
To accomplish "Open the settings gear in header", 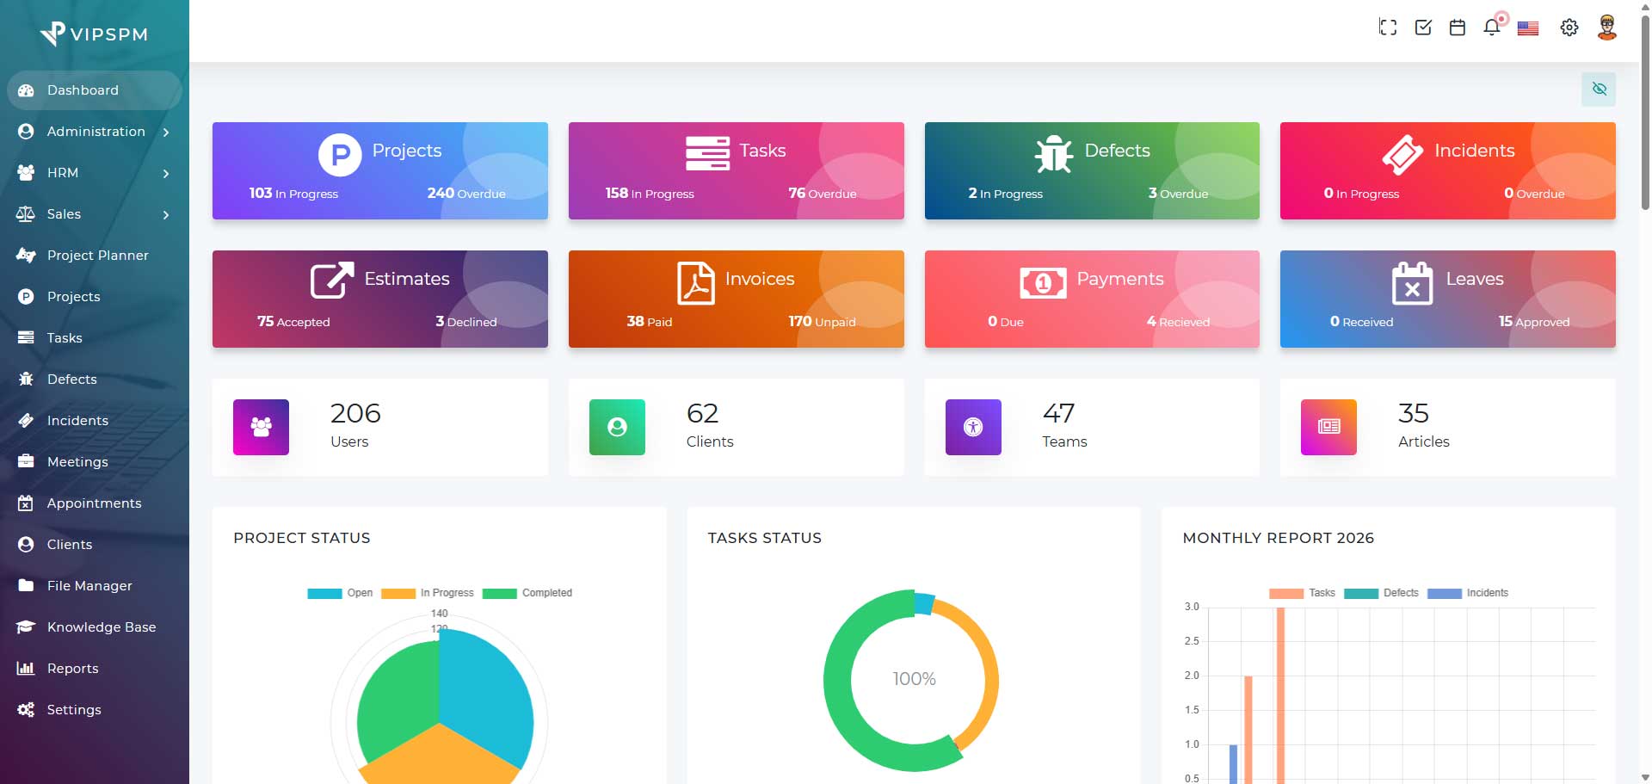I will 1569,28.
